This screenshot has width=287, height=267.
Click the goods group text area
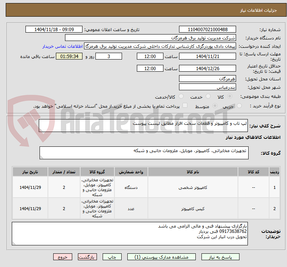[x=144, y=153]
